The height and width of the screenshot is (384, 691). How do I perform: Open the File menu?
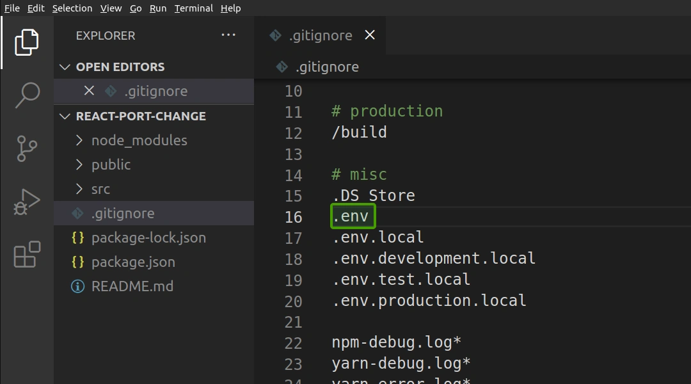coord(12,8)
